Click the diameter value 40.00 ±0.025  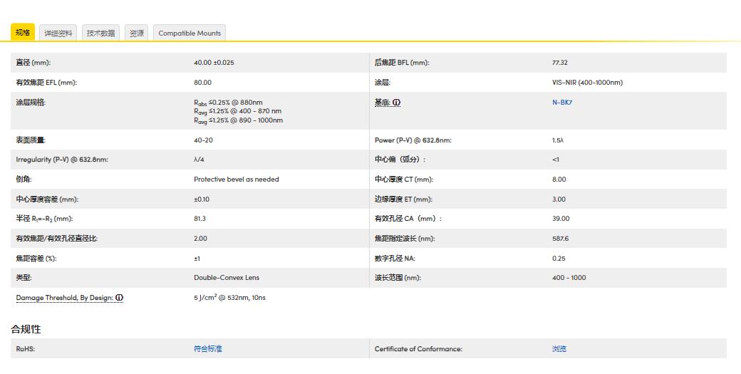214,63
